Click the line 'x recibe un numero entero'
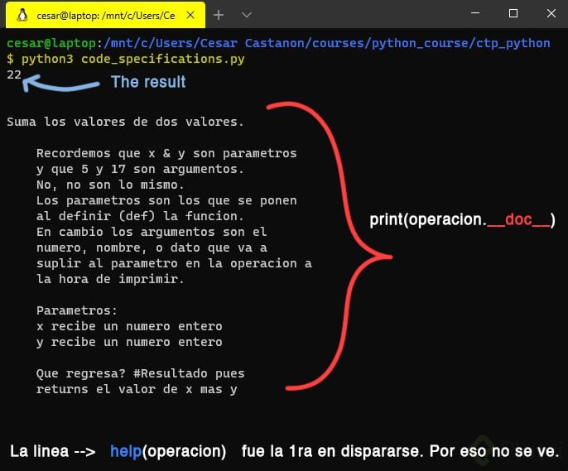Viewport: 568px width, 471px height. click(129, 326)
